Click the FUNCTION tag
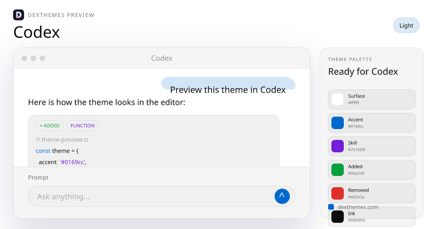The image size is (437, 229). click(x=83, y=125)
